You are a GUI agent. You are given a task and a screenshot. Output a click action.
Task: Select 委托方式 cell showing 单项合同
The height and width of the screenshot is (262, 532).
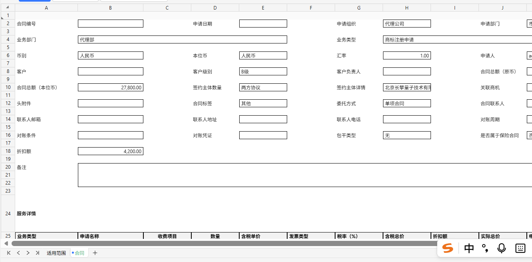click(407, 103)
